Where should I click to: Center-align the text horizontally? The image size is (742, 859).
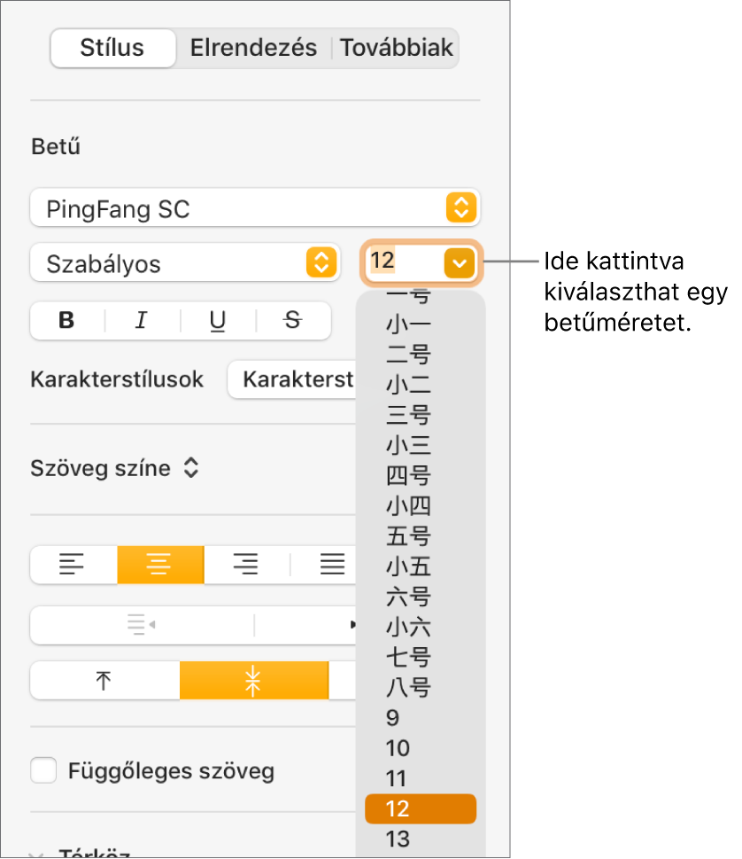[x=160, y=564]
